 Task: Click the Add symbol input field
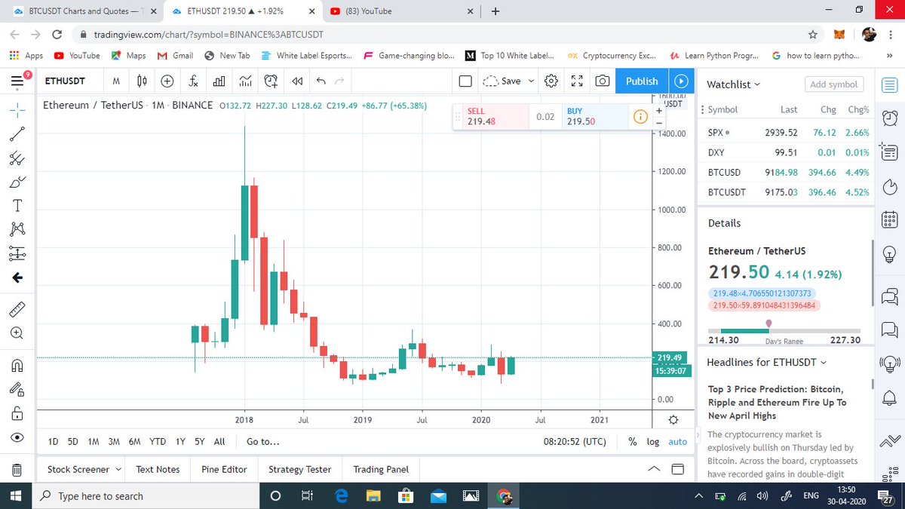click(x=834, y=84)
